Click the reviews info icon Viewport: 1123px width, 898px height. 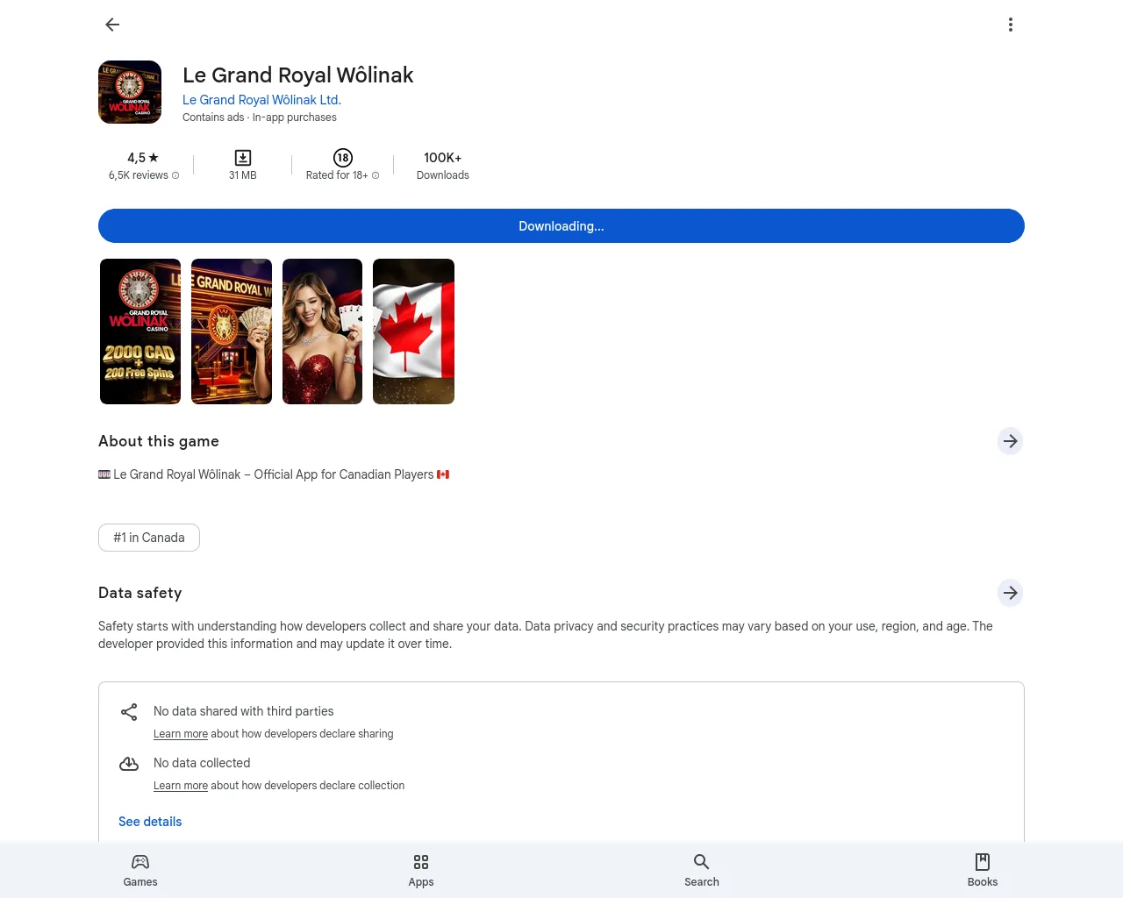(175, 175)
